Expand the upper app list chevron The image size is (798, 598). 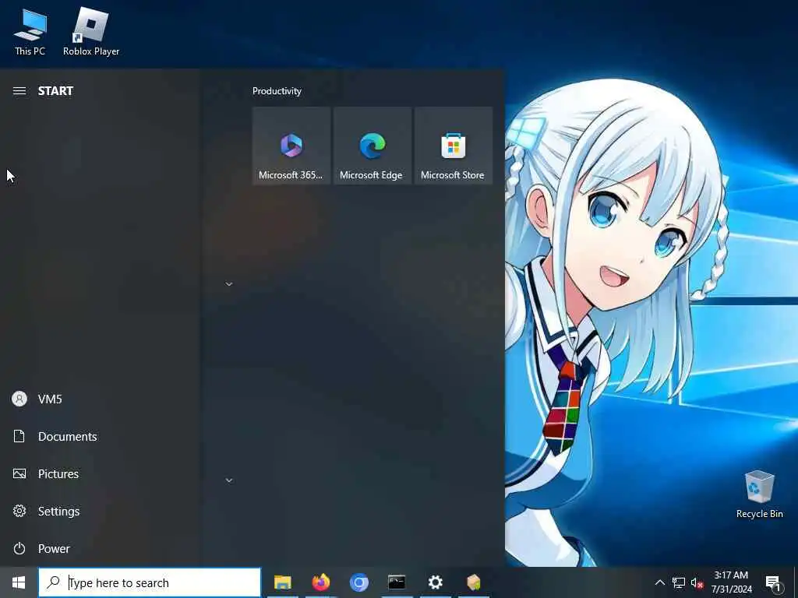[x=229, y=284]
